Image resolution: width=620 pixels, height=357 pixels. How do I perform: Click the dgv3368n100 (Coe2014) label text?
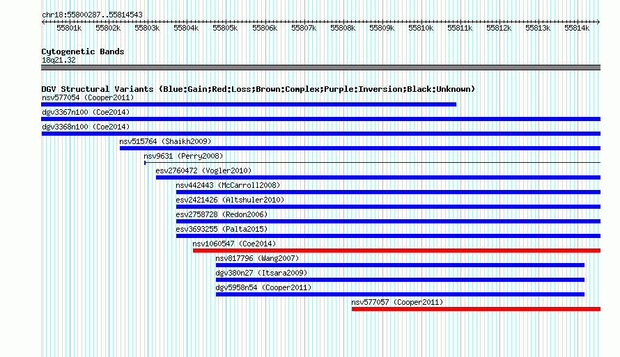86,127
